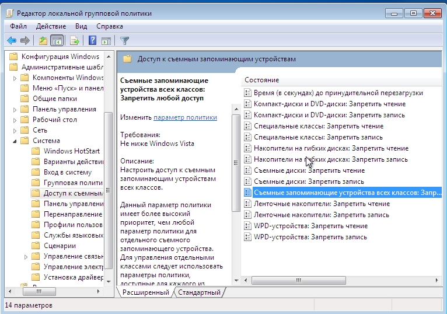Viewport: 447px width, 314px height.
Task: Click the policy list horizontal scrollbar thumb
Action: coord(298,280)
